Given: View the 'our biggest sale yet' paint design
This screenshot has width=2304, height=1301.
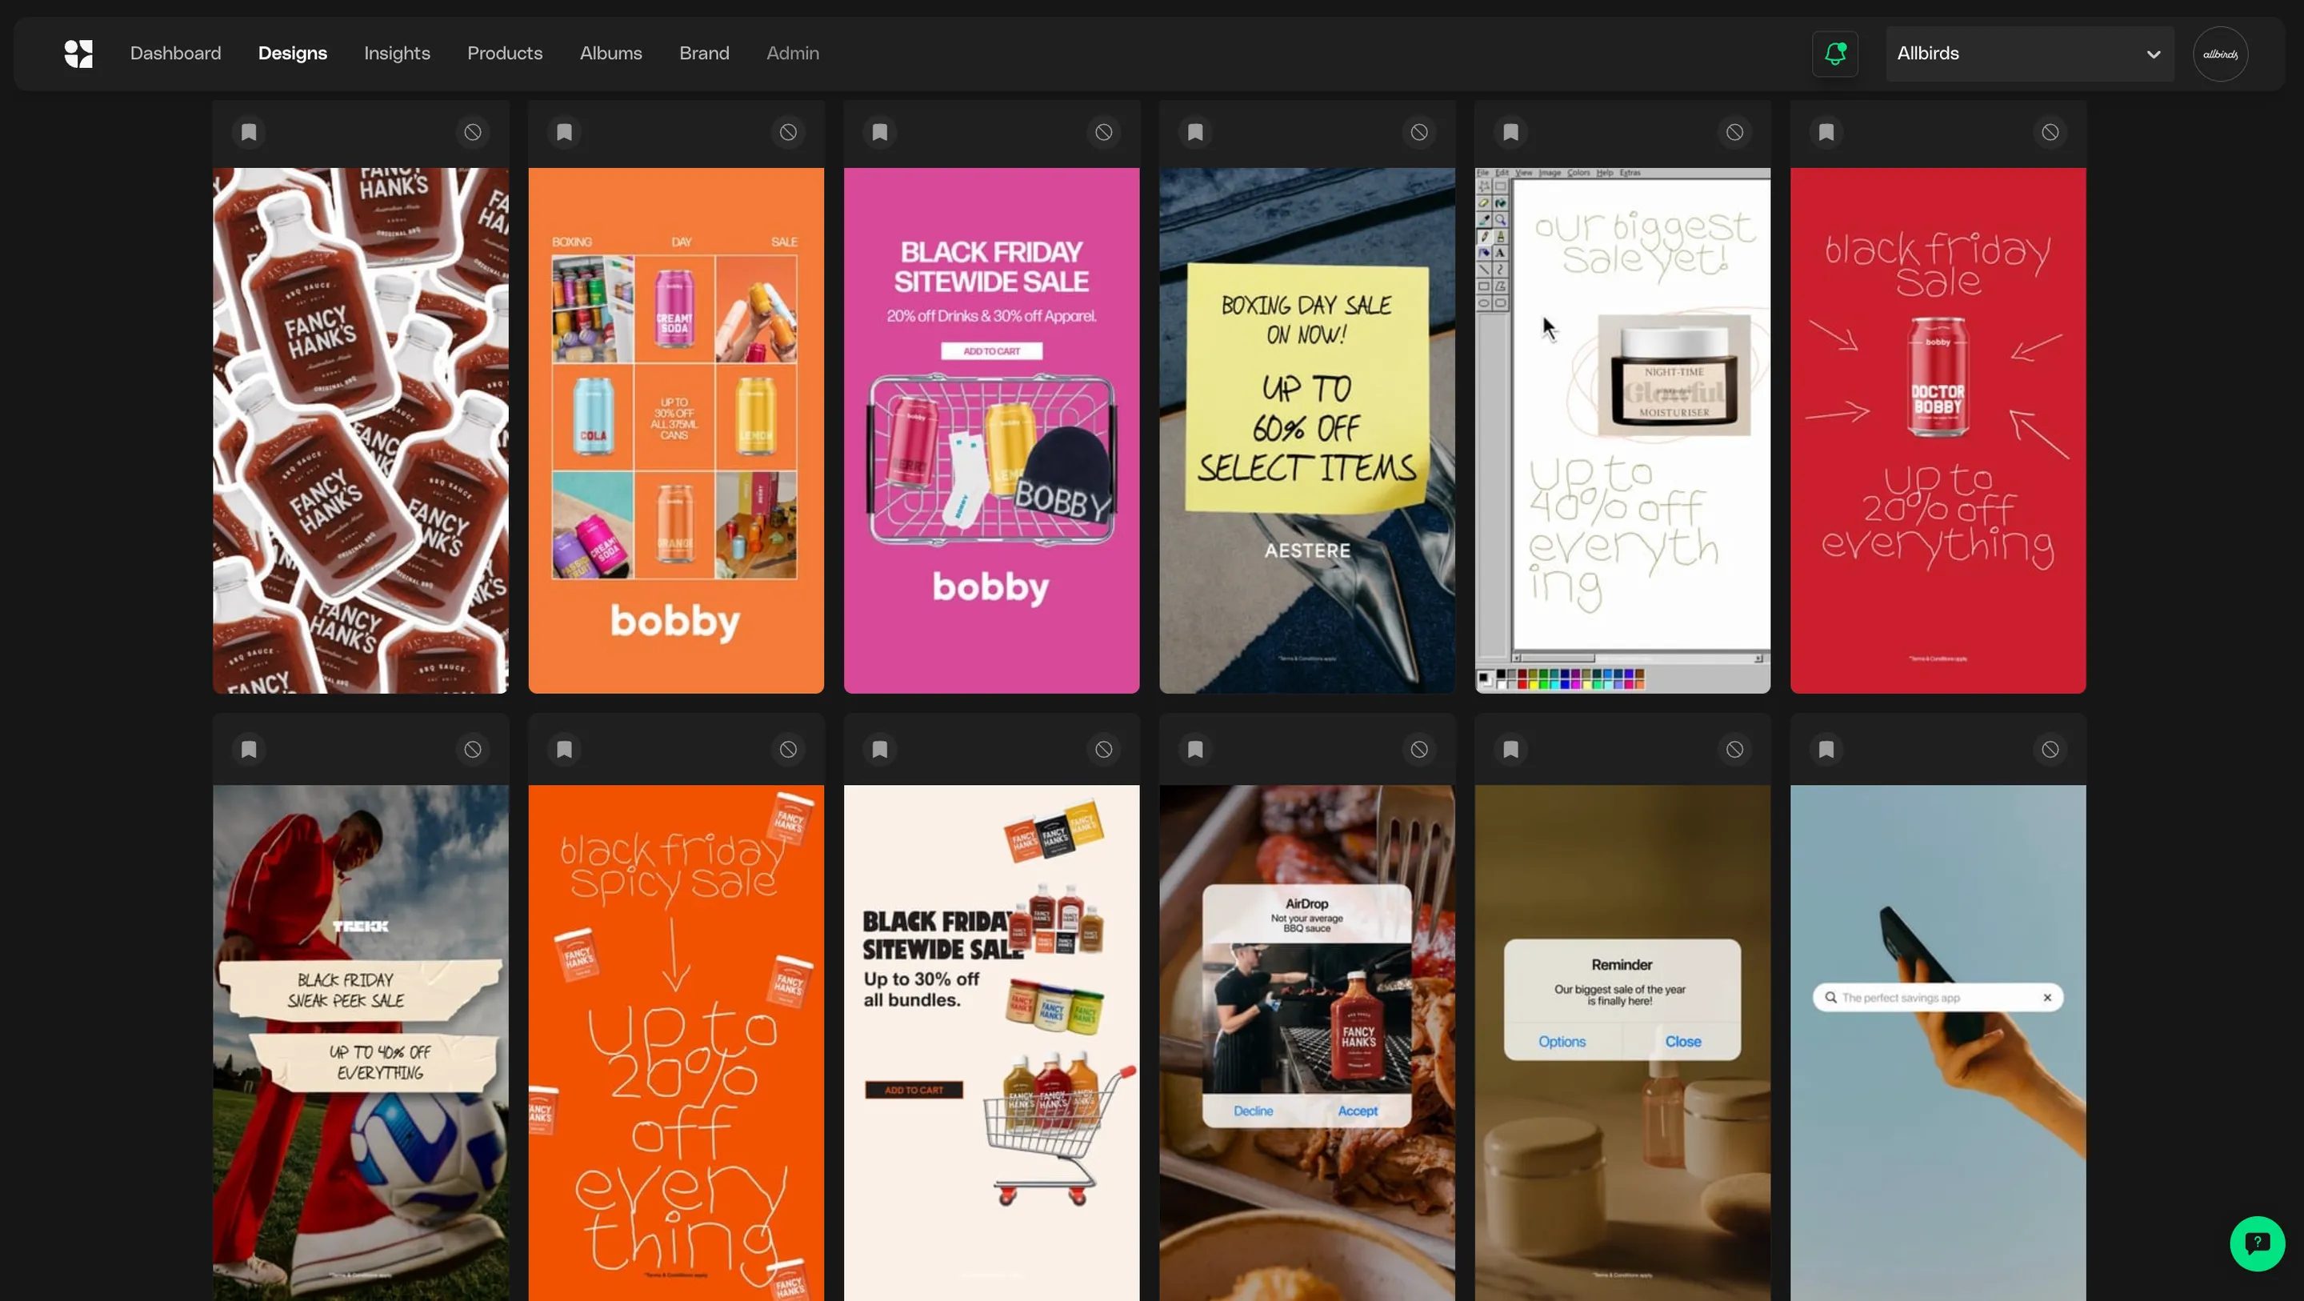Looking at the screenshot, I should [1622, 430].
